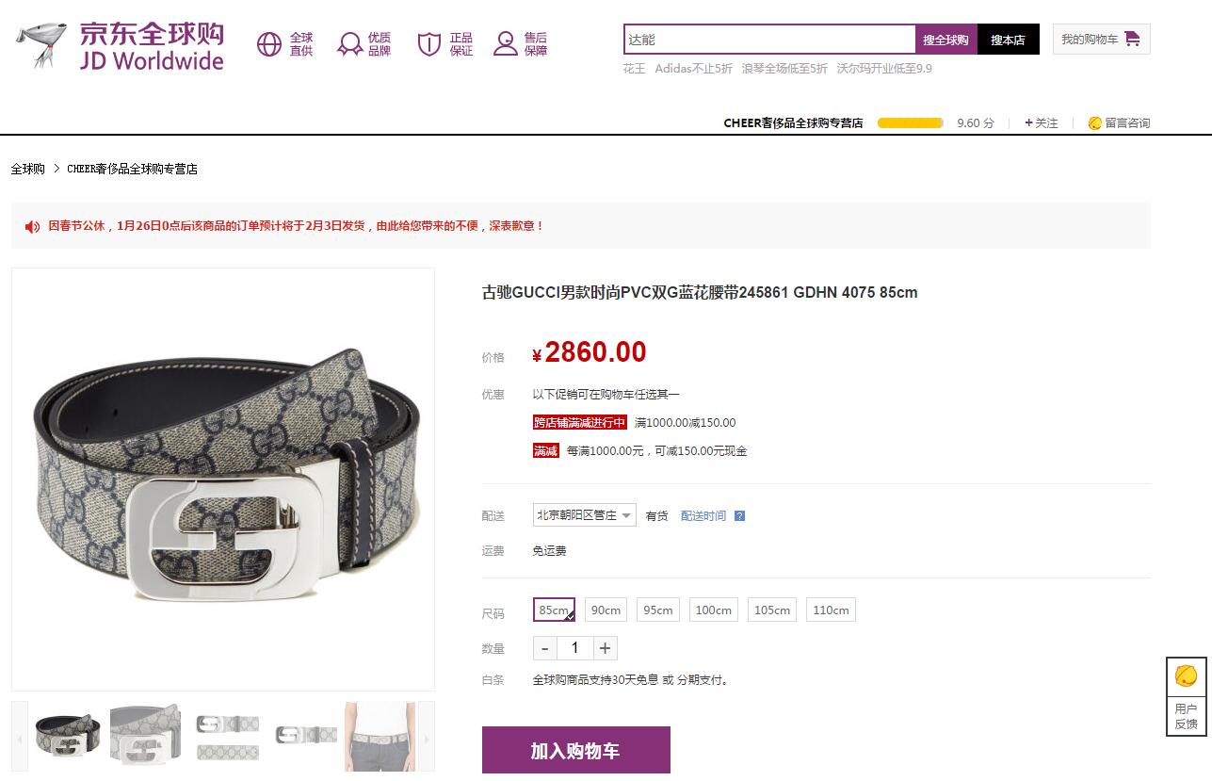Click the 全球购 breadcrumb link
The height and width of the screenshot is (781, 1212).
(x=27, y=169)
